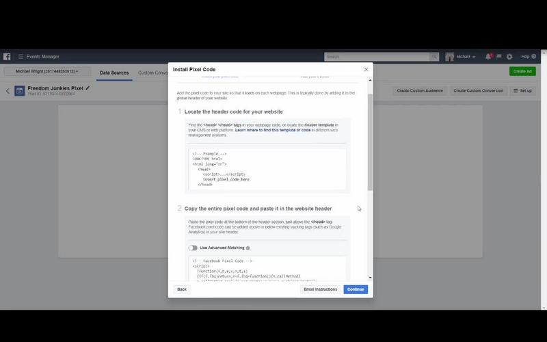Open the Facebook logo home icon
Viewport: 547px width, 342px height.
[x=7, y=57]
